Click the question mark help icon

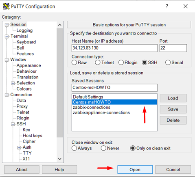click(167, 6)
